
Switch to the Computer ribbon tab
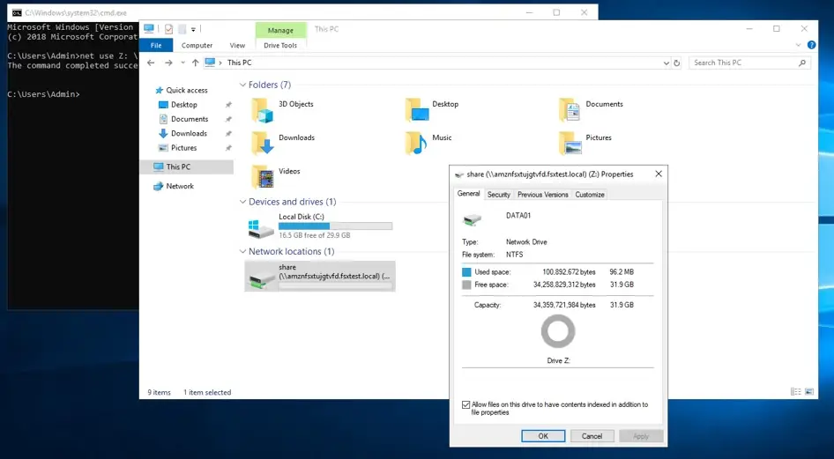197,45
